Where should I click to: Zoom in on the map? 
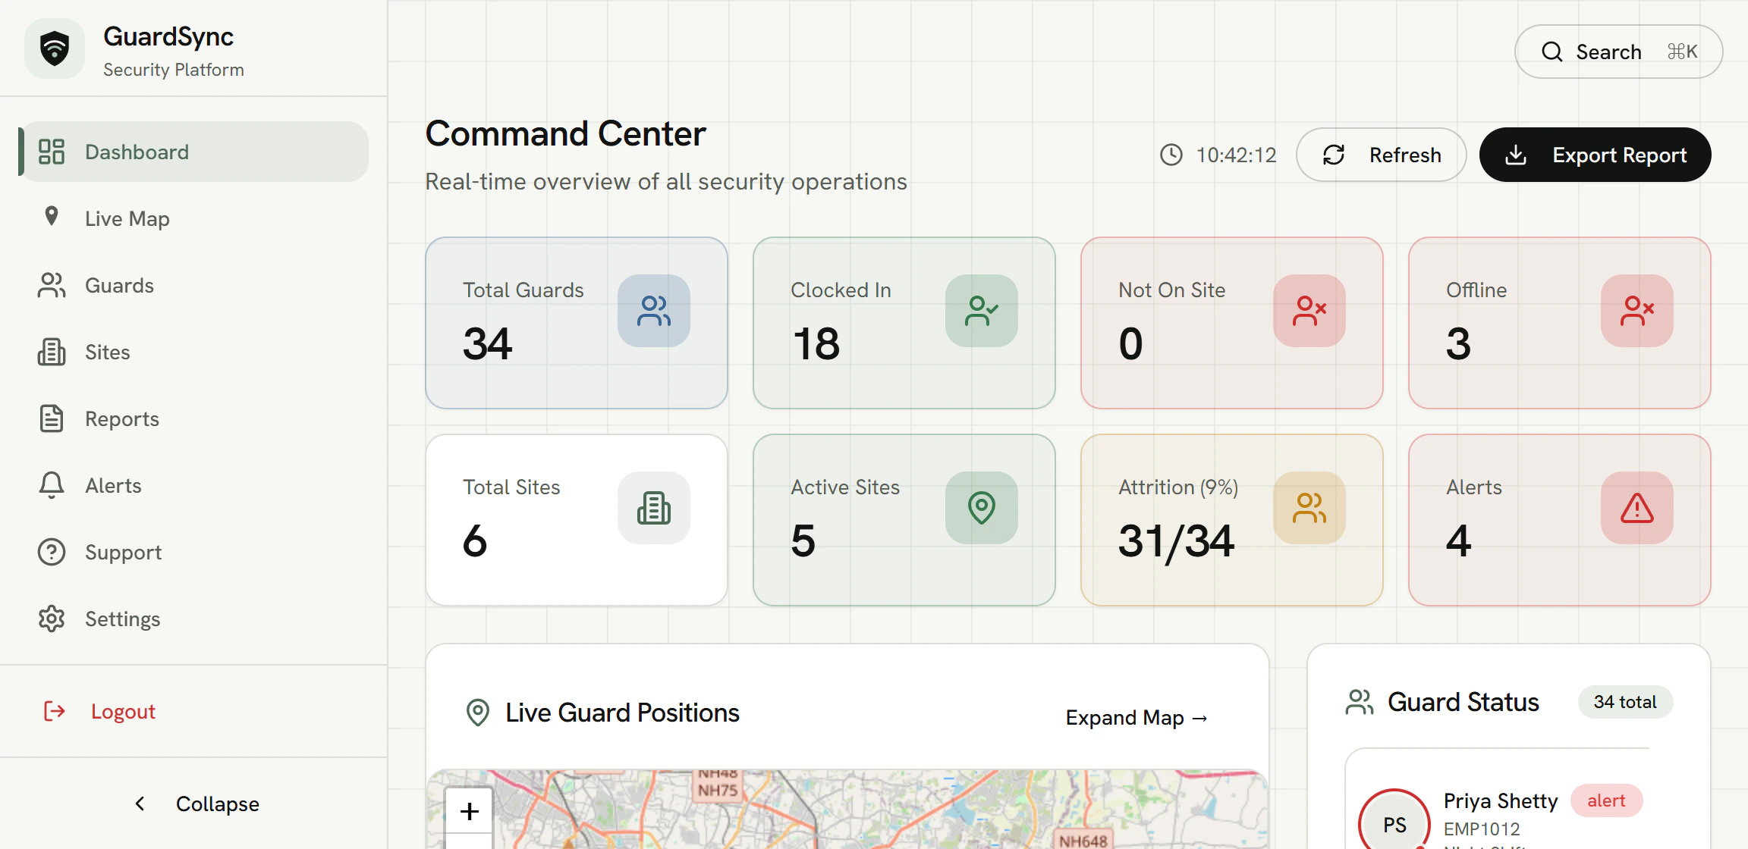click(469, 811)
